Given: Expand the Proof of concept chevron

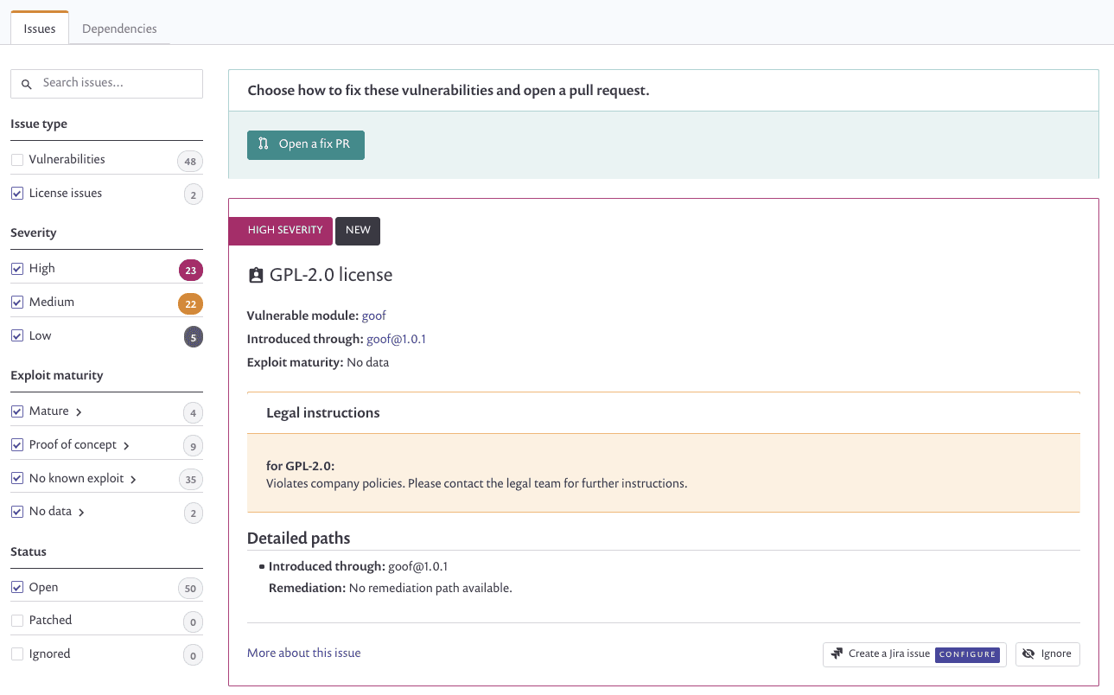Looking at the screenshot, I should point(126,446).
